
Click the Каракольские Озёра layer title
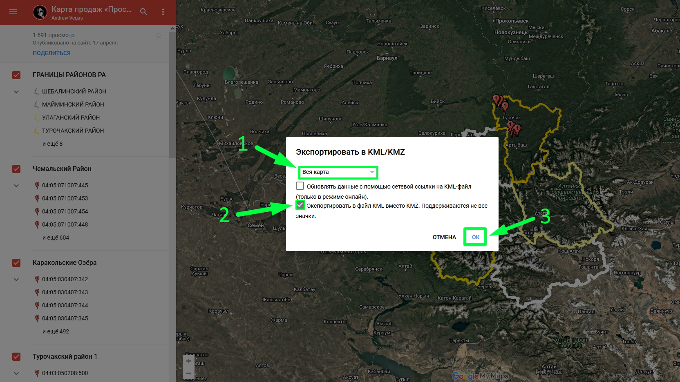[x=65, y=263]
